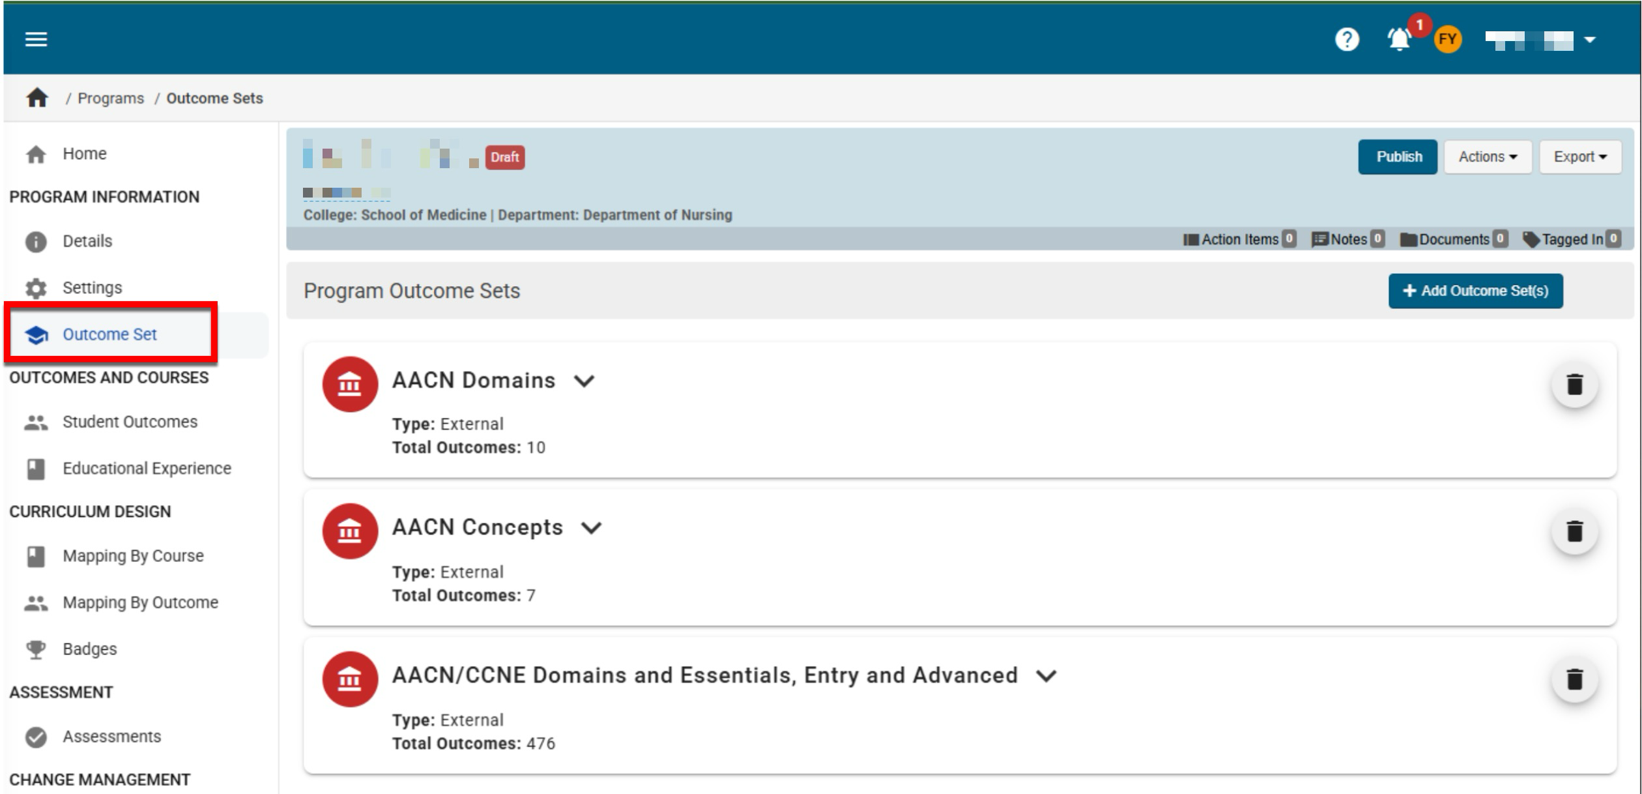The width and height of the screenshot is (1642, 794).
Task: Click the Publish button
Action: pos(1398,157)
